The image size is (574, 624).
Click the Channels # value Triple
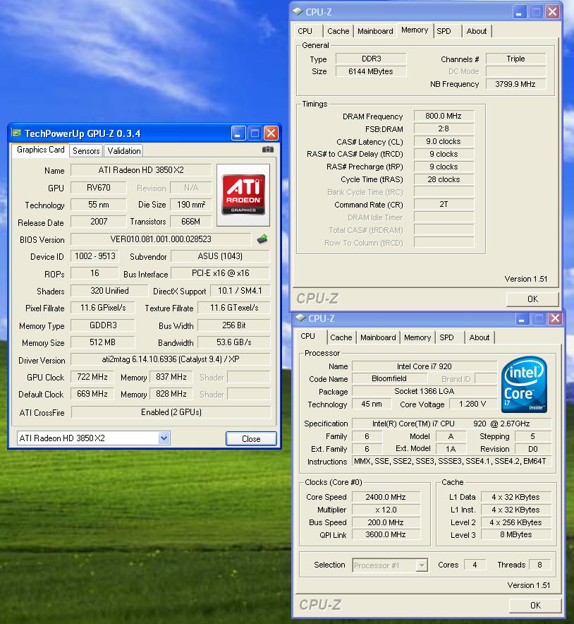[516, 59]
